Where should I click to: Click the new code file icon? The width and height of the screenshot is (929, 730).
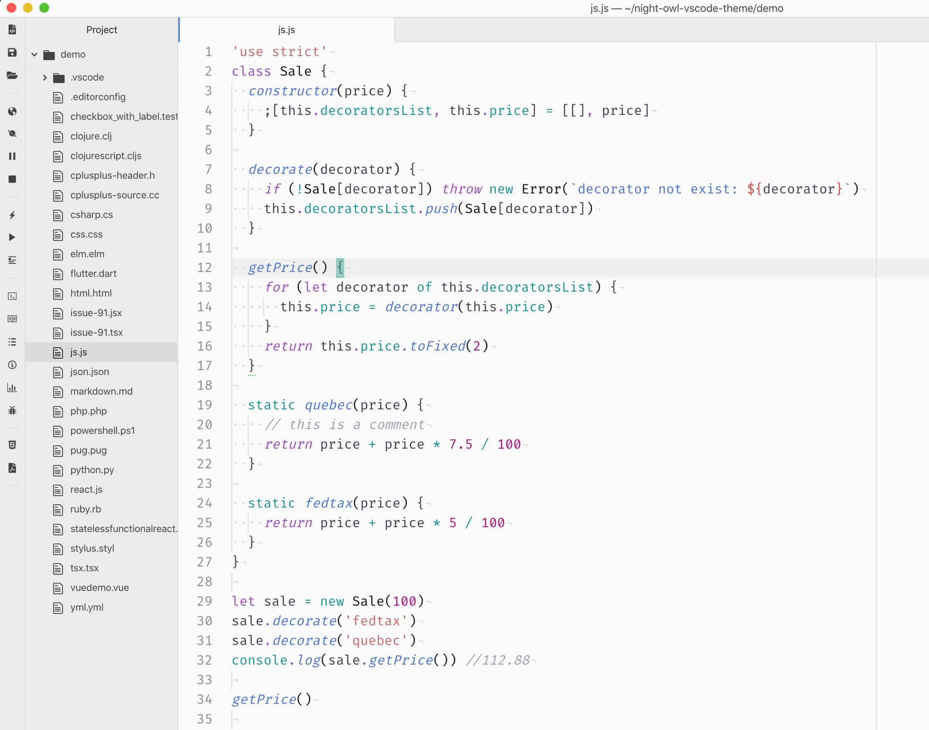[x=12, y=29]
